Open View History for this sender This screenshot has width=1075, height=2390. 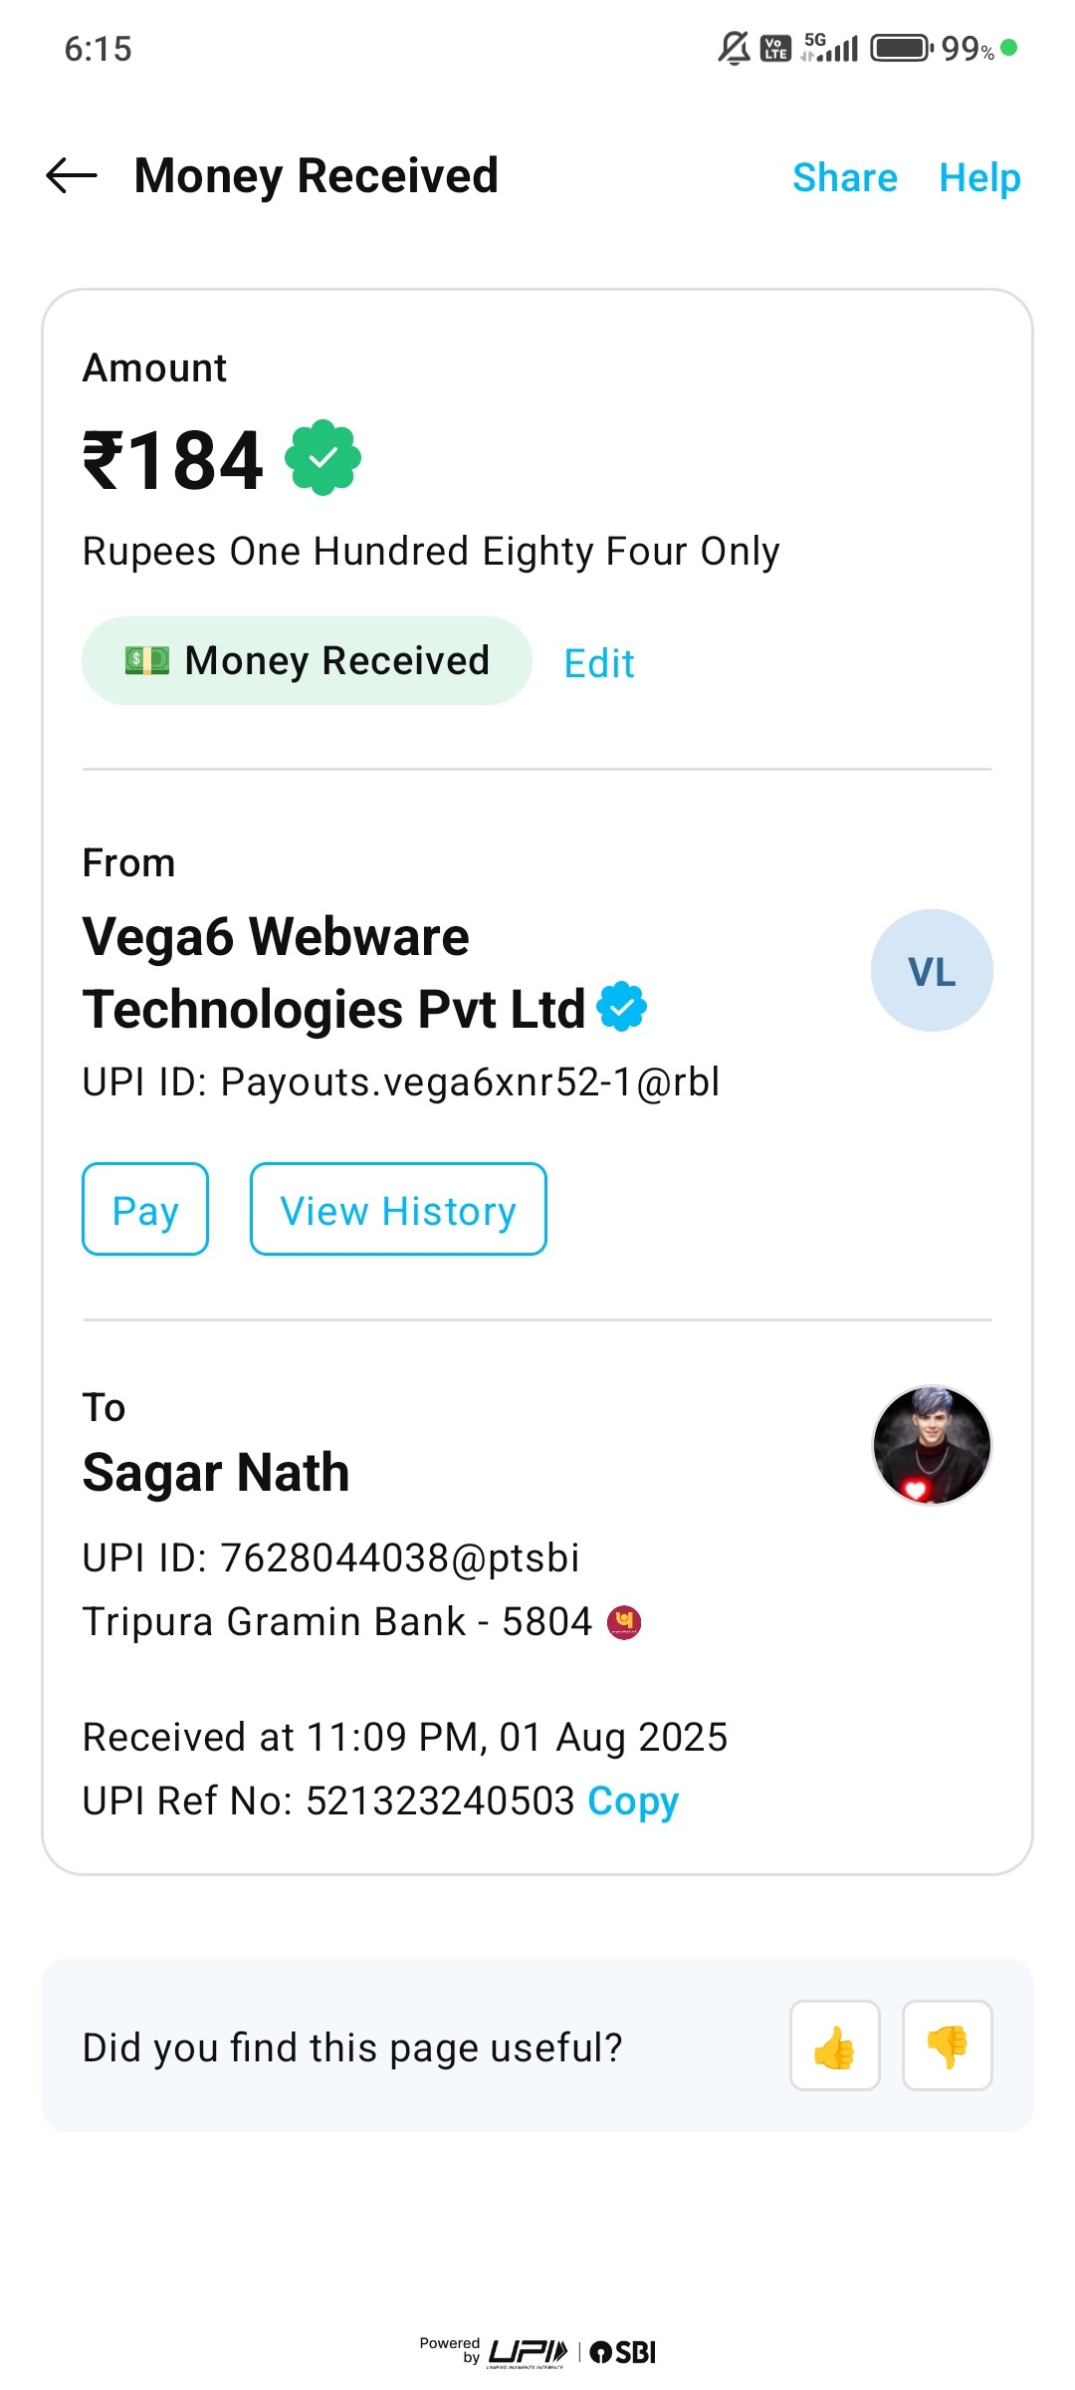point(398,1210)
